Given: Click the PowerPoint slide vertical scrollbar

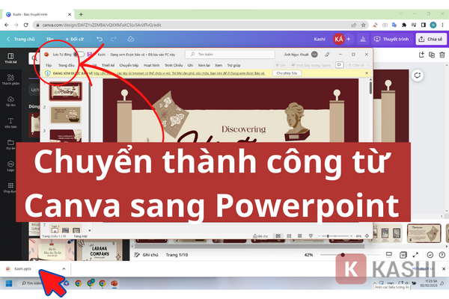Looking at the screenshot, I should (370, 87).
